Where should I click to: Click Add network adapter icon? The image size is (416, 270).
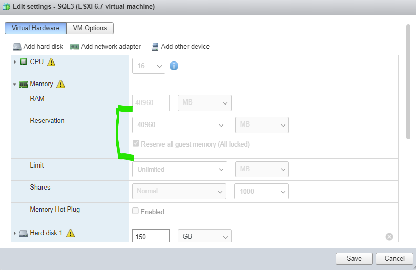pyautogui.click(x=75, y=47)
